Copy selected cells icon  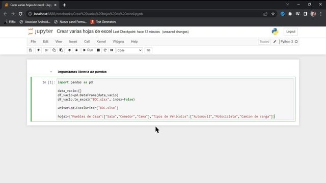(54, 50)
